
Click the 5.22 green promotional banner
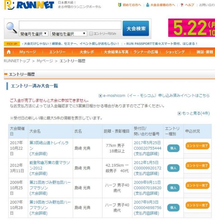coord(191,28)
